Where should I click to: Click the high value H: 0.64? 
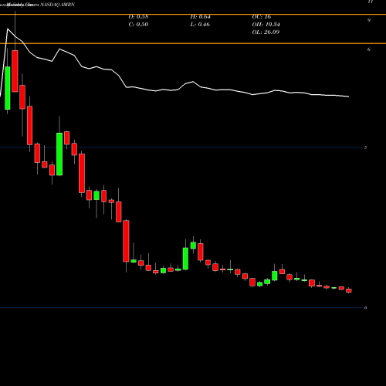pyautogui.click(x=200, y=17)
